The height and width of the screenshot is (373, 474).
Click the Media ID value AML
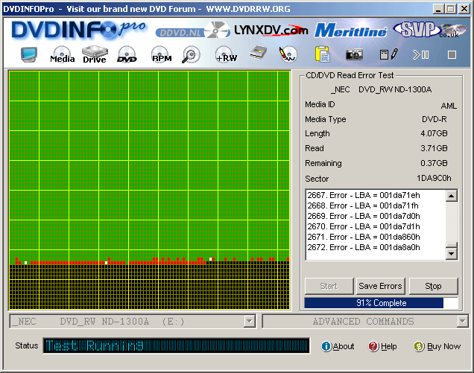449,106
